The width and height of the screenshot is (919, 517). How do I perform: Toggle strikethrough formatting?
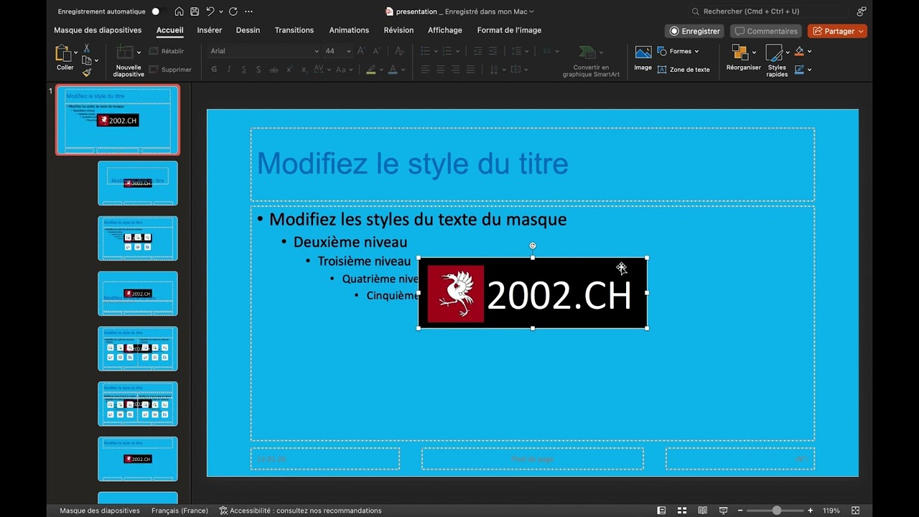coord(274,70)
